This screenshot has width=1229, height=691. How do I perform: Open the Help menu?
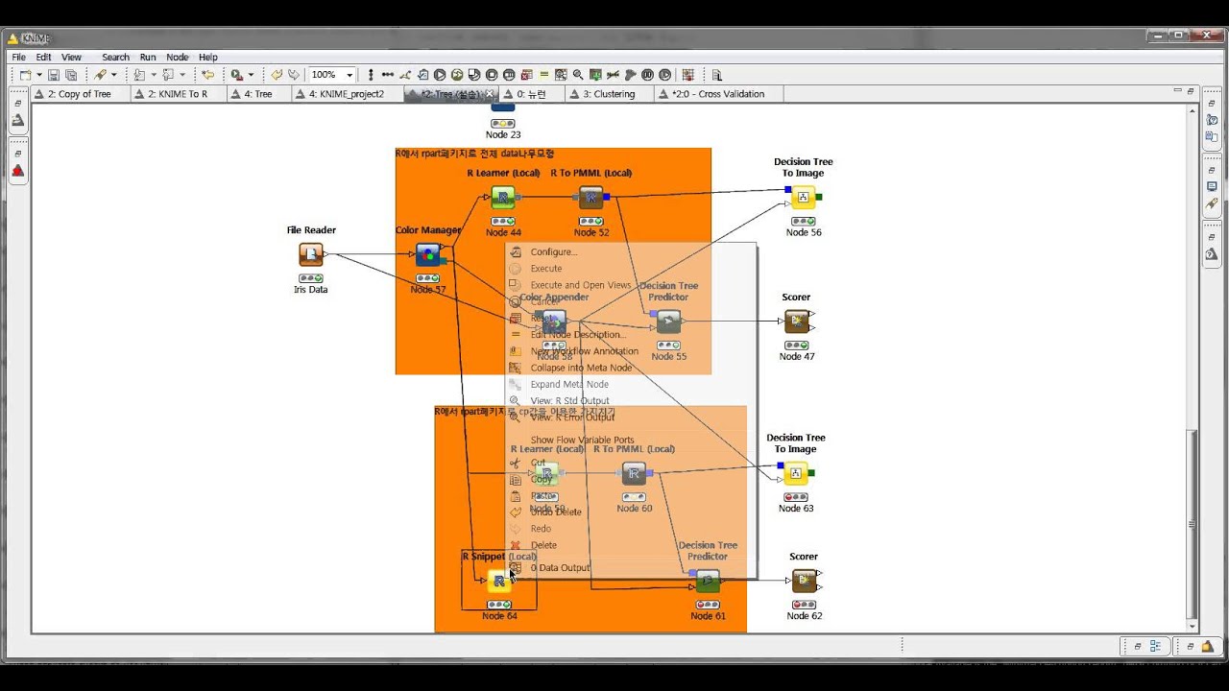[x=208, y=58]
